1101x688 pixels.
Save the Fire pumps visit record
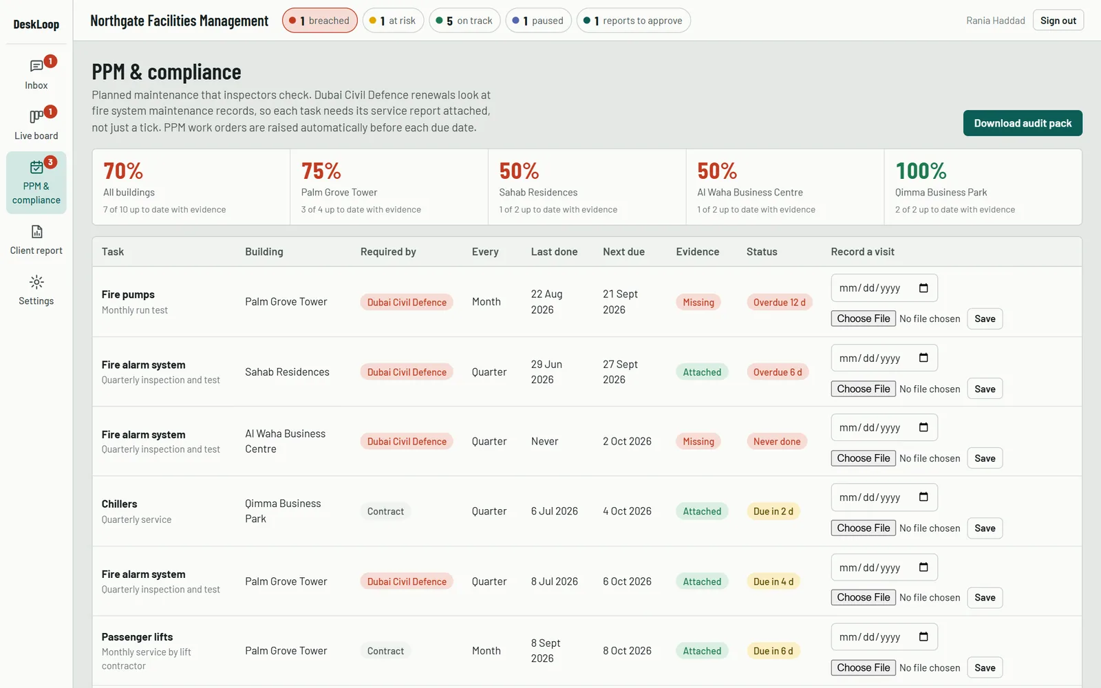[x=985, y=319]
